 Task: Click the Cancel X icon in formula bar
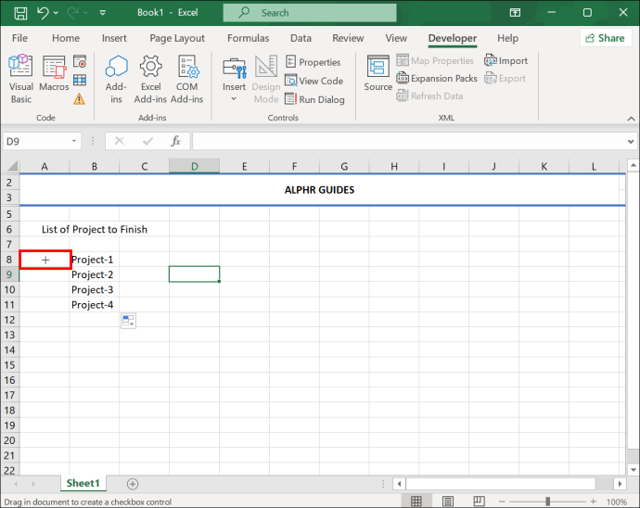point(119,141)
